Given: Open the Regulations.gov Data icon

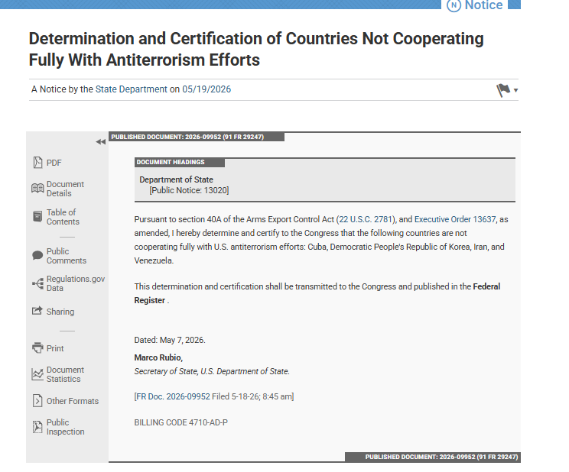Looking at the screenshot, I should coord(37,283).
